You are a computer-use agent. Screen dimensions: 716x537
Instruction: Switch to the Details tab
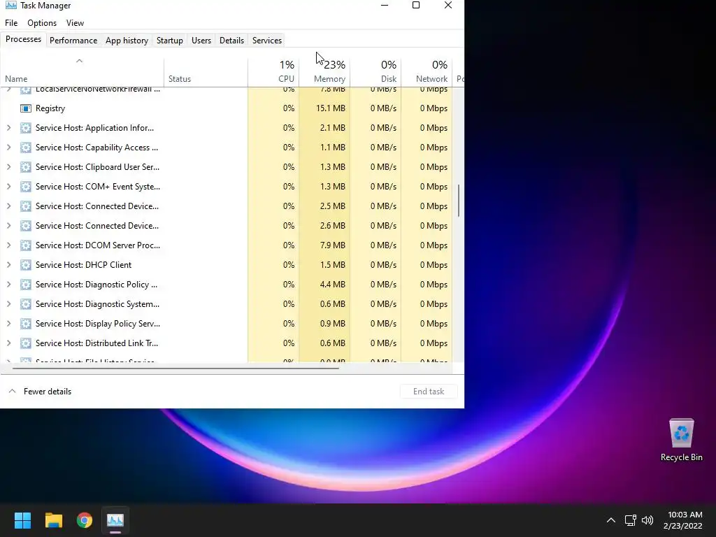click(x=231, y=40)
